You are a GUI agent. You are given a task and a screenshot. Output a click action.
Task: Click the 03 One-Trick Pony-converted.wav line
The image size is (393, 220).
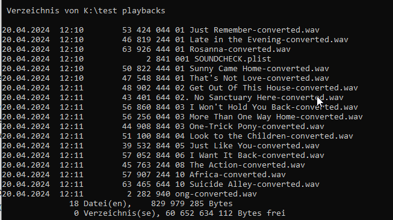pos(250,127)
